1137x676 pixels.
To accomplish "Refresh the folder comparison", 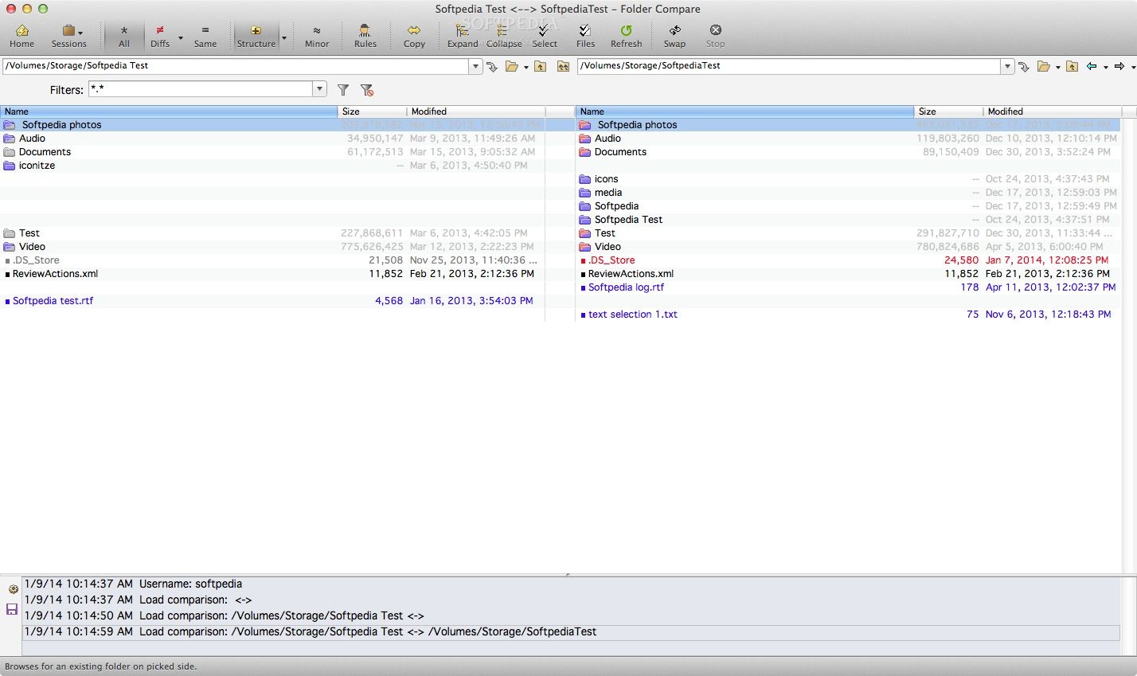I will (626, 36).
